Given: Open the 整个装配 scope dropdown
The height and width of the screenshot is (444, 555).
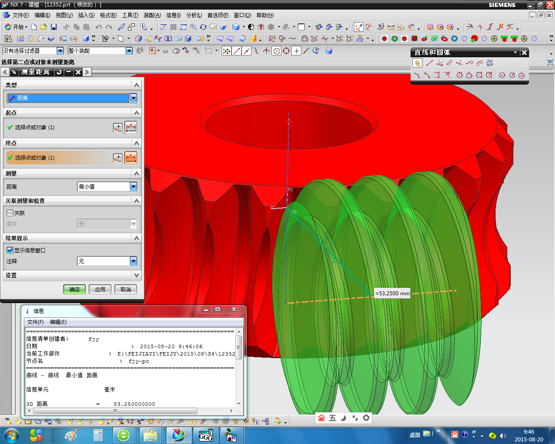Looking at the screenshot, I should [129, 51].
